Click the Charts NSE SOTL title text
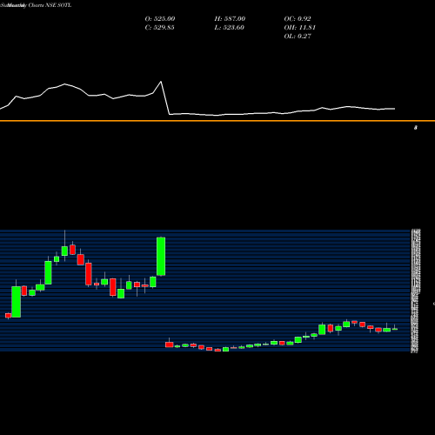435x435 pixels. coord(50,5)
